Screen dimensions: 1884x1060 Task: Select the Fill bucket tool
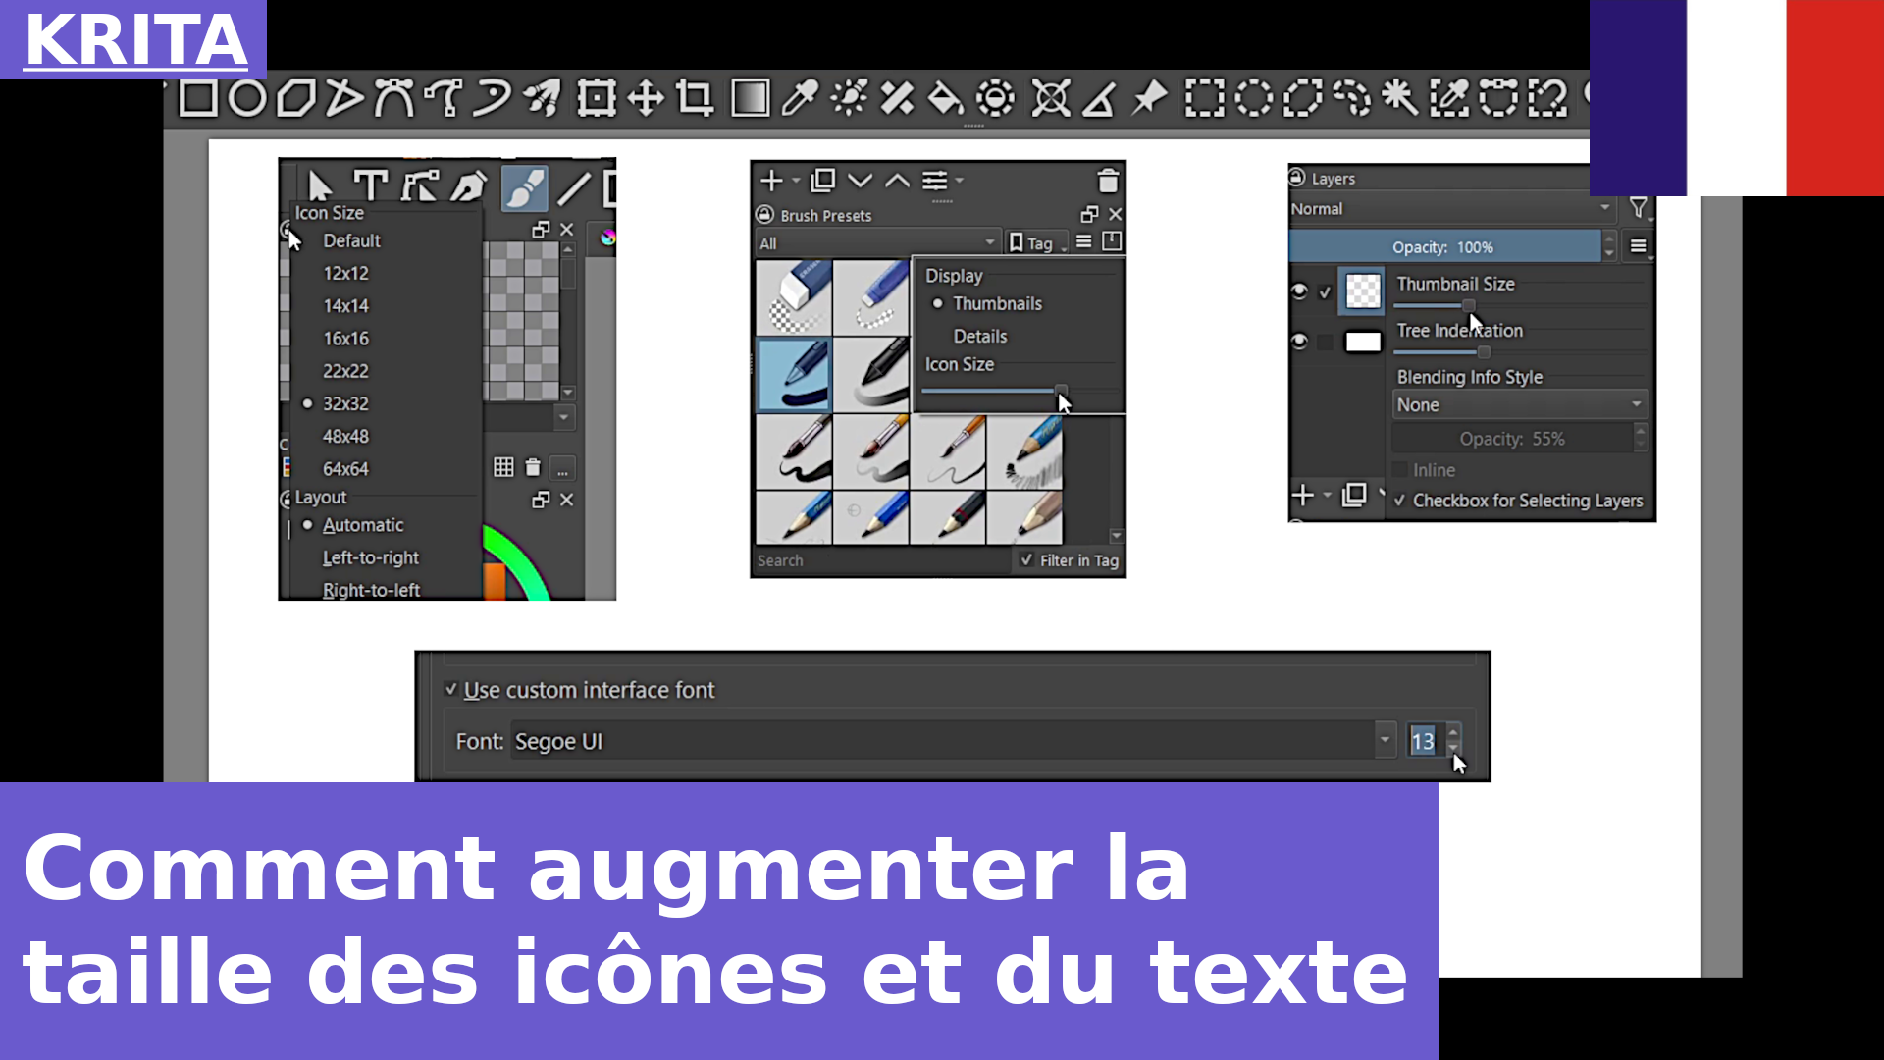click(x=946, y=98)
